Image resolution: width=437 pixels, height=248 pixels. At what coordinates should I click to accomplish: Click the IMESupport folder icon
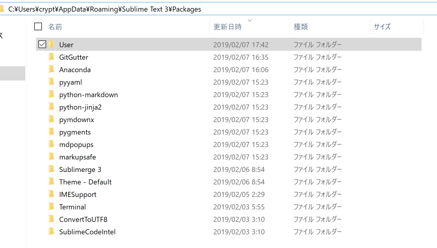coord(52,194)
